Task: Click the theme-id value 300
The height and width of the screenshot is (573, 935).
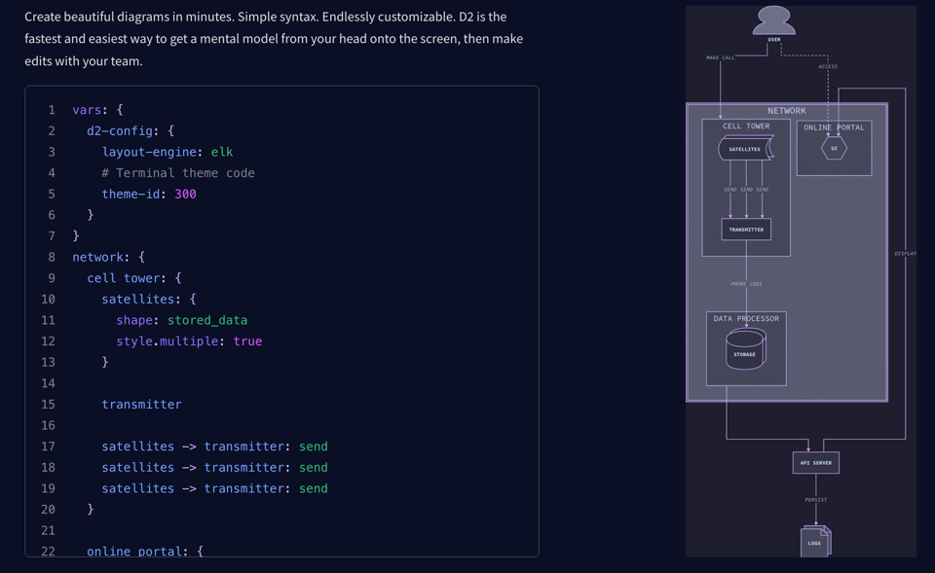Action: click(185, 194)
